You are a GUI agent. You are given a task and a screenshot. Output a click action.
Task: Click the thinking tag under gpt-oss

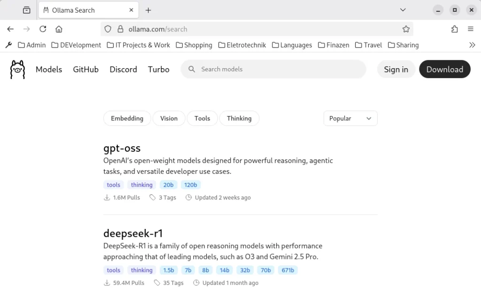142,185
